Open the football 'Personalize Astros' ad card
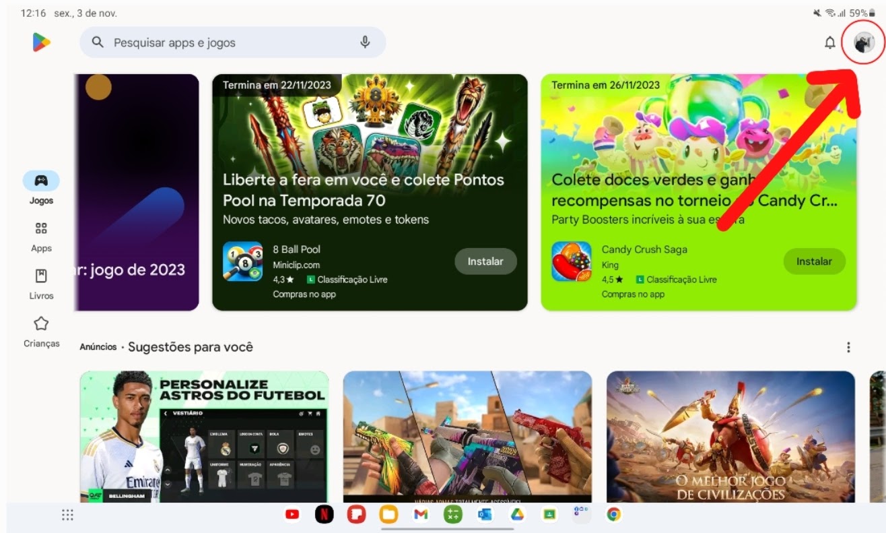The image size is (886, 533). (x=204, y=437)
